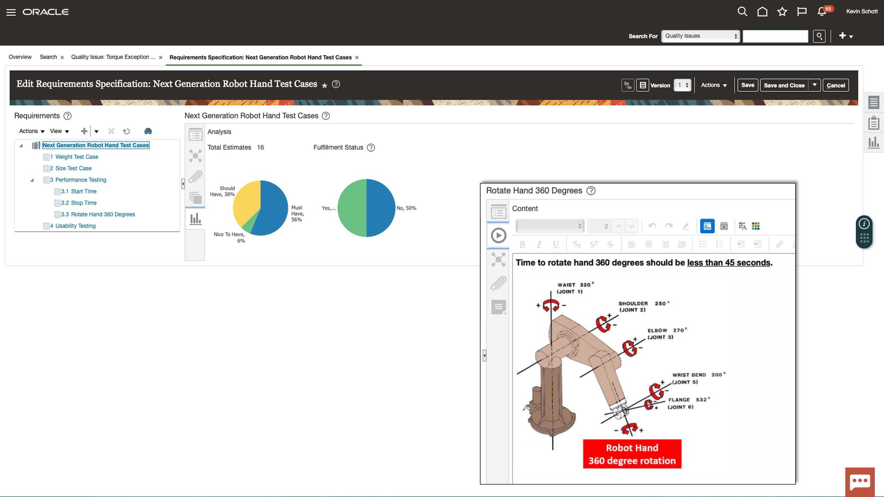Open the Quality Issues search dropdown
The height and width of the screenshot is (497, 884).
700,36
